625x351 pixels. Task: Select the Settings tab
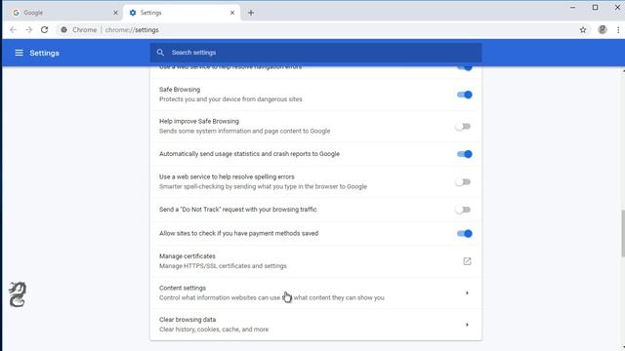pyautogui.click(x=182, y=13)
